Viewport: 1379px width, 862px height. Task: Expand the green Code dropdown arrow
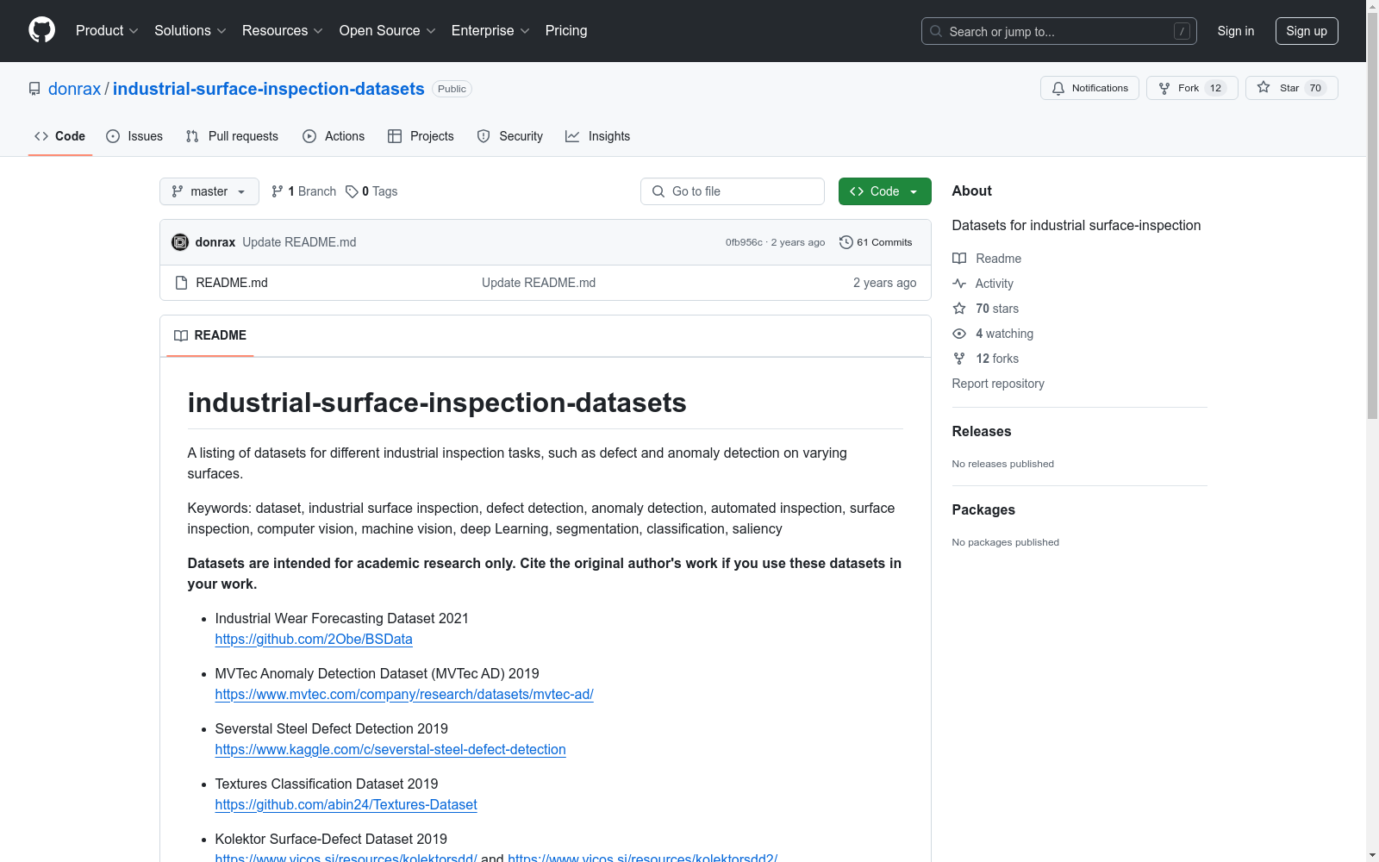point(914,191)
